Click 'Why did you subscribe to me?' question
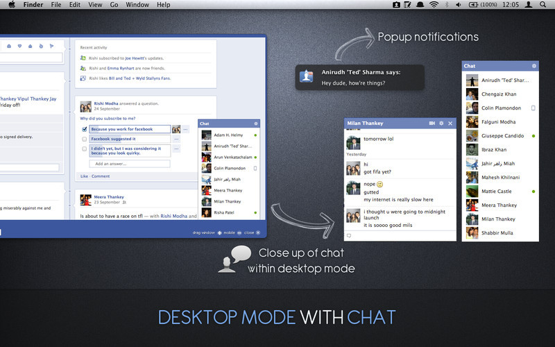The width and height of the screenshot is (555, 347). [x=108, y=119]
